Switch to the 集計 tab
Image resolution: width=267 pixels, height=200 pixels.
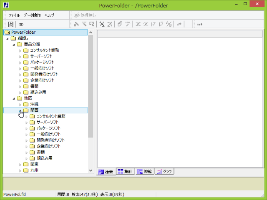coord(126,171)
